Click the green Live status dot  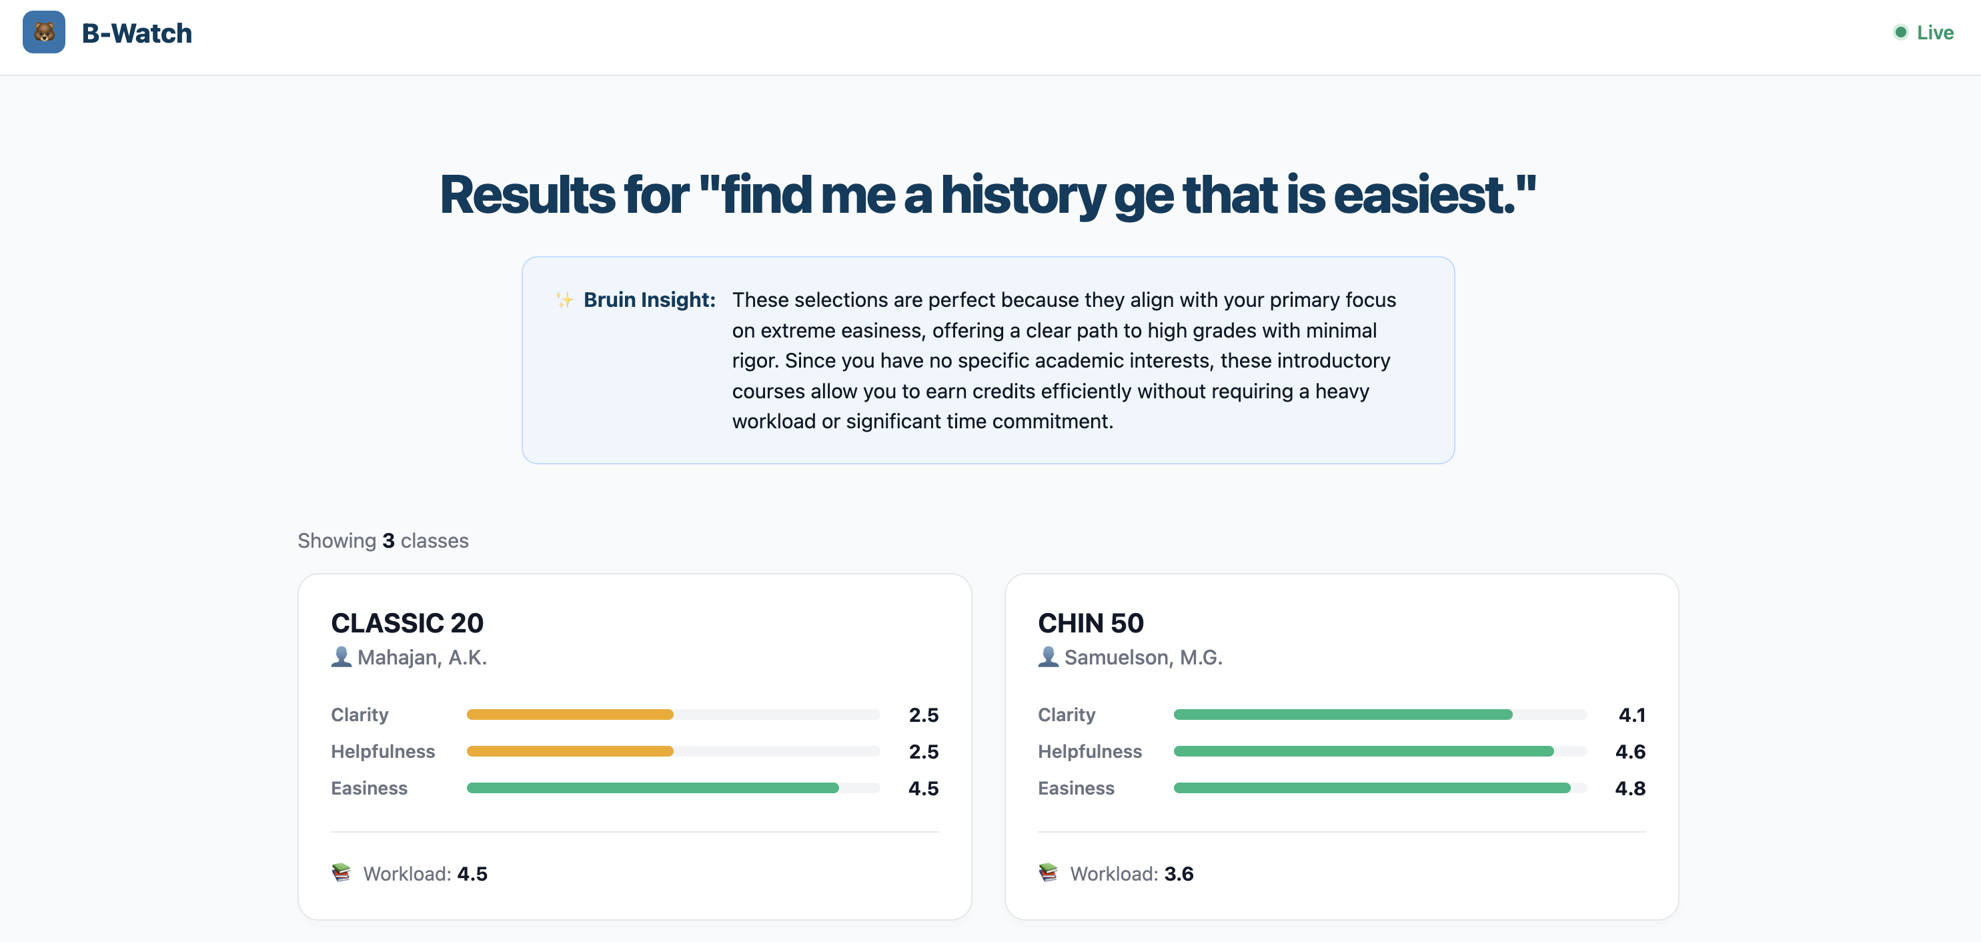(x=1900, y=32)
